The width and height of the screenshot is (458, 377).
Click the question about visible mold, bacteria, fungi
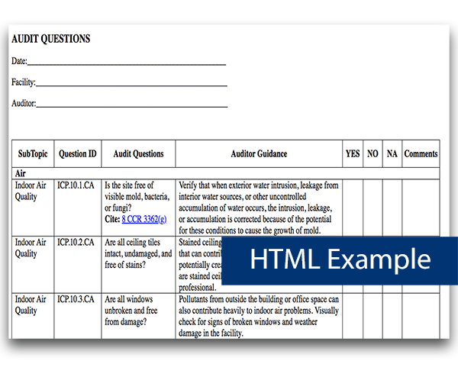tap(137, 197)
